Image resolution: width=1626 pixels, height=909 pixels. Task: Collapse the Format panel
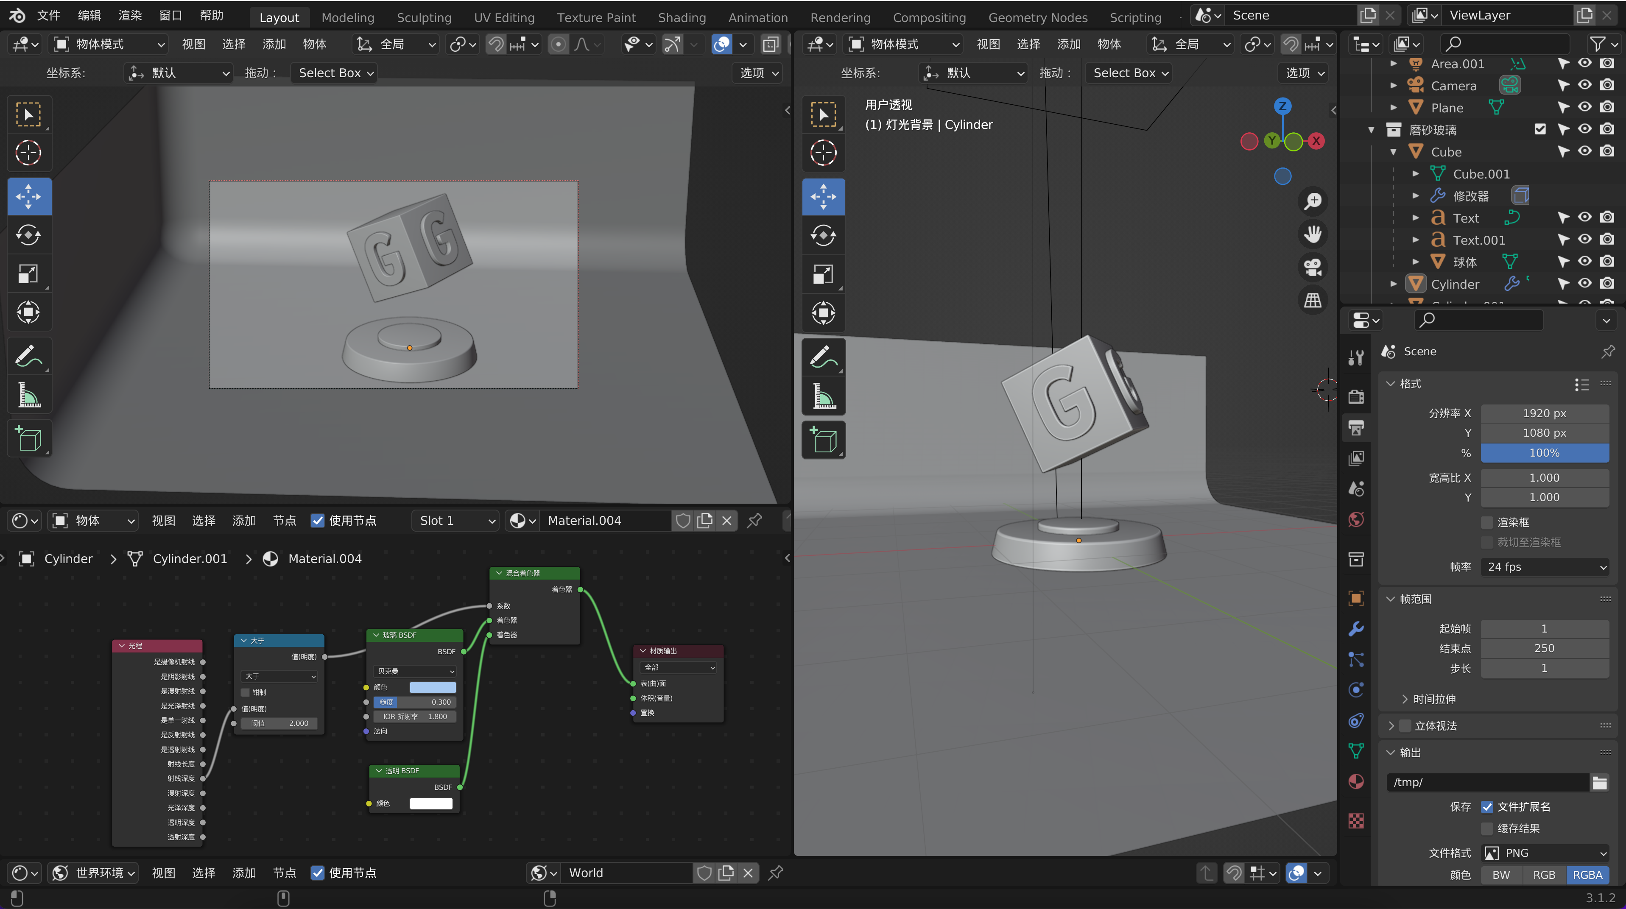click(x=1391, y=384)
